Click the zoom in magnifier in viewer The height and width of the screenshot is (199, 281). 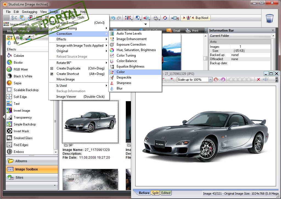[172, 79]
